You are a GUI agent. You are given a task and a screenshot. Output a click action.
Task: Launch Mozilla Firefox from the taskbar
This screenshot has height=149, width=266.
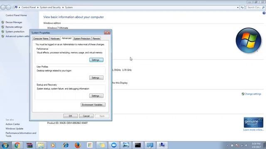[78, 145]
